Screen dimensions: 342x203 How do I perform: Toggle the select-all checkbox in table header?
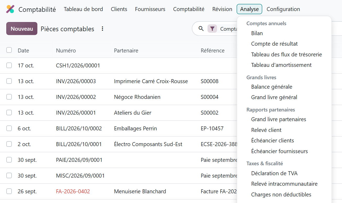coord(9,50)
